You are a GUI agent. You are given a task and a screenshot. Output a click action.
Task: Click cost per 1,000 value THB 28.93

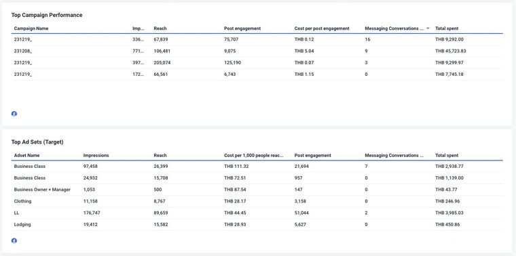pyautogui.click(x=236, y=225)
